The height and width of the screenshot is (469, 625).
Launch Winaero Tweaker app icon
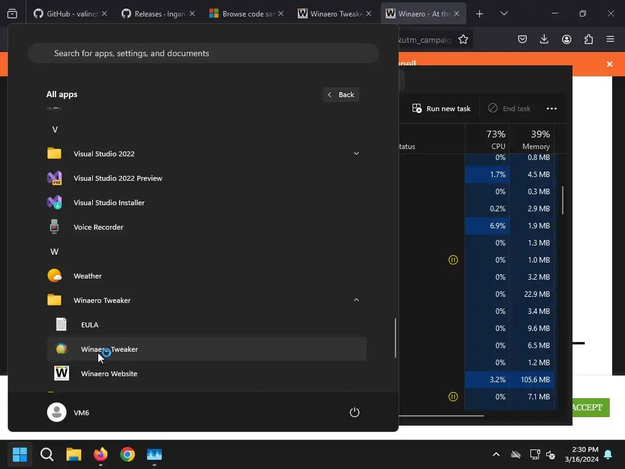pyautogui.click(x=62, y=349)
